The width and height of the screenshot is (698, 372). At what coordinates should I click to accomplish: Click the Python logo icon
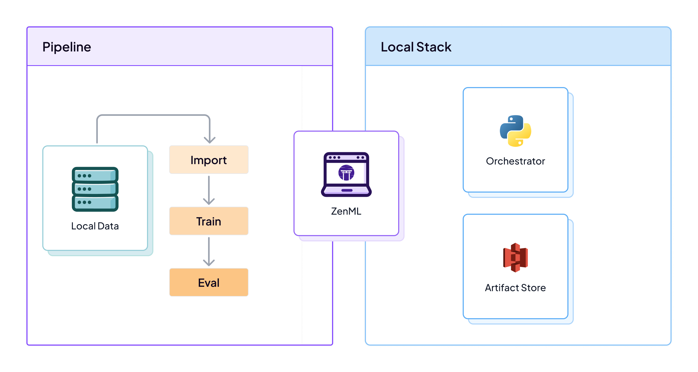(x=515, y=131)
